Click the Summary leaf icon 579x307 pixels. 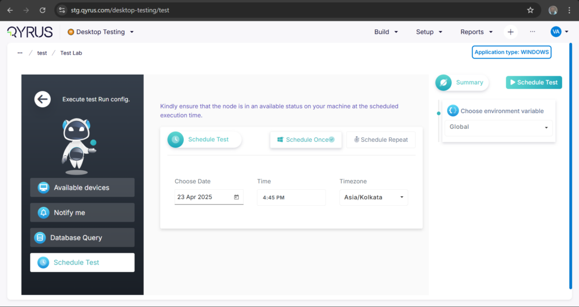444,83
